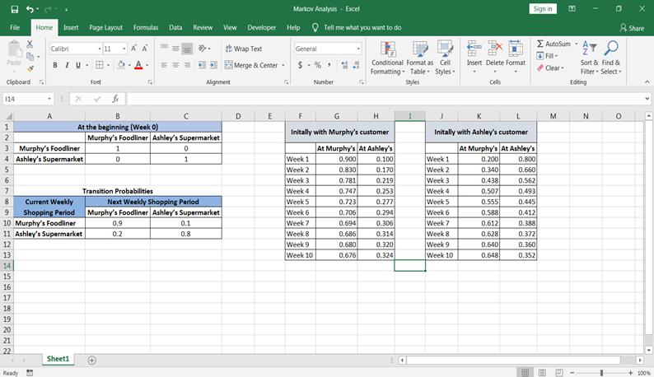
Task: Click the Copy icon in Clipboard group
Action: tap(30, 56)
